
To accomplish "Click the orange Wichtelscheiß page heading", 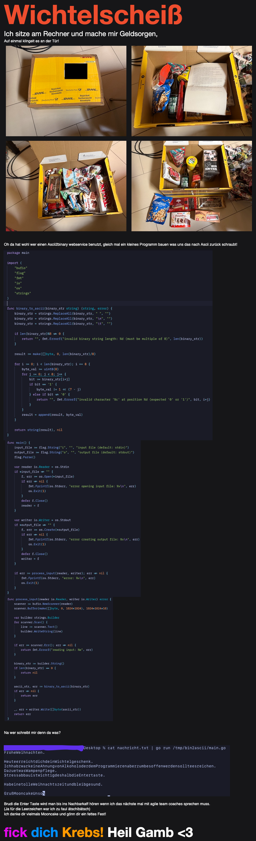I will pyautogui.click(x=93, y=15).
